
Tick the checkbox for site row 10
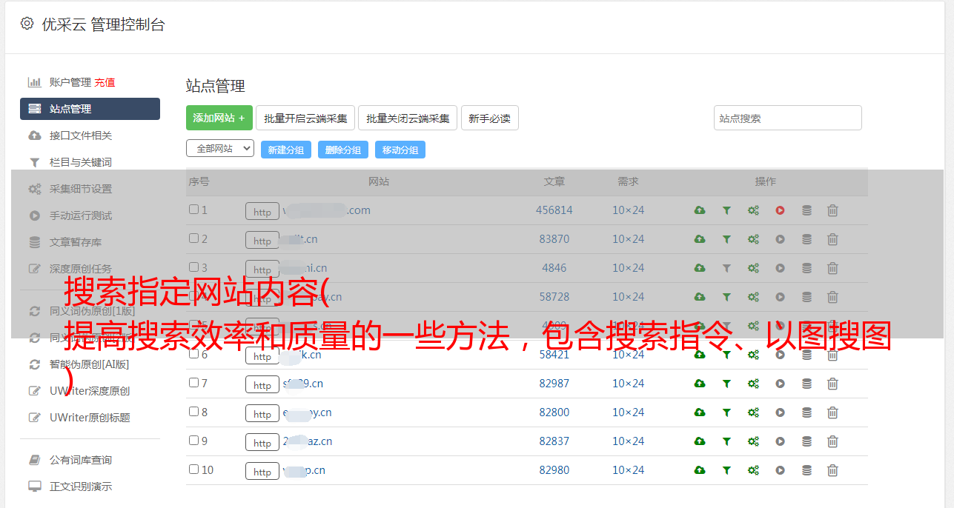[193, 469]
